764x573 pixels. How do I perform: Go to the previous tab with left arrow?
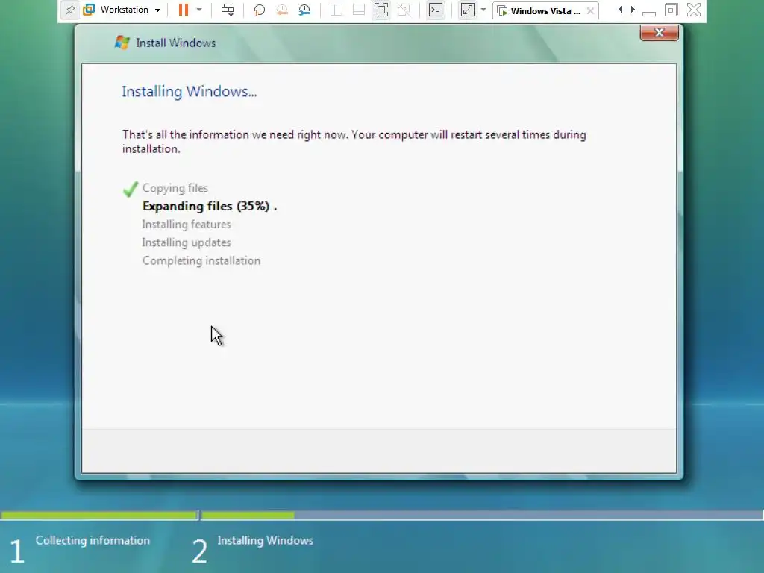620,10
